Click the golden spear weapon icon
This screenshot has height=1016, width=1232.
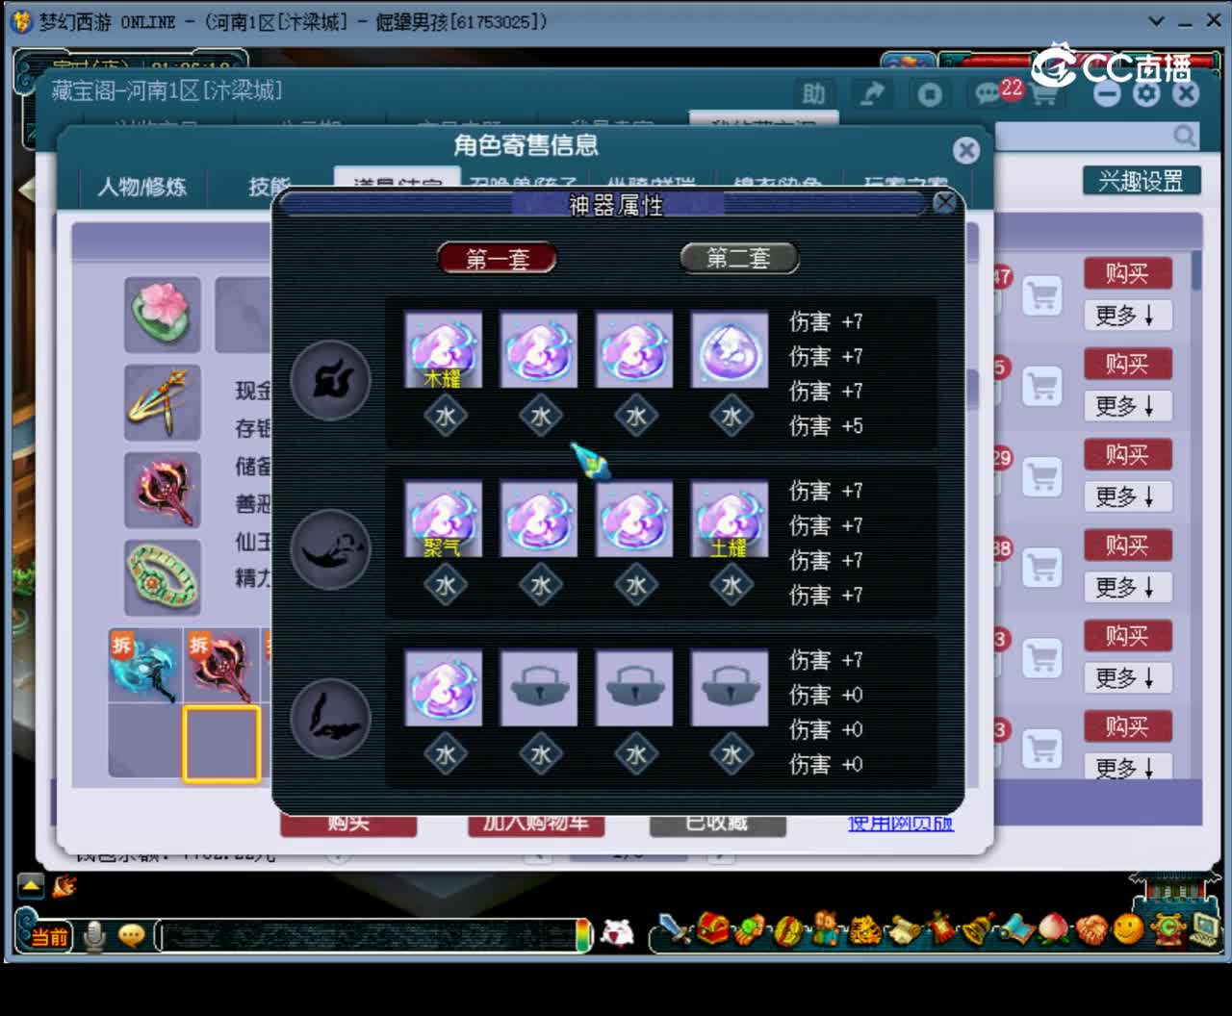point(162,403)
